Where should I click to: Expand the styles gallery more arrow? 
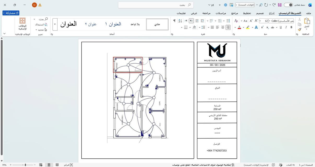point(55,24)
